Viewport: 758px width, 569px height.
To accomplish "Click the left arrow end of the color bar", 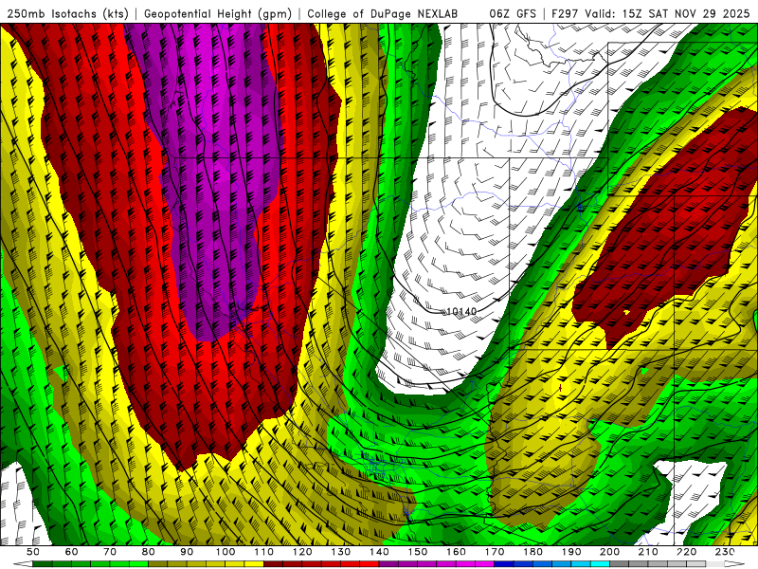I will (x=23, y=563).
